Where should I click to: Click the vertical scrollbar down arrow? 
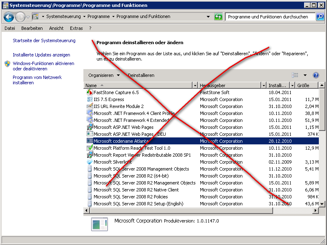322,204
